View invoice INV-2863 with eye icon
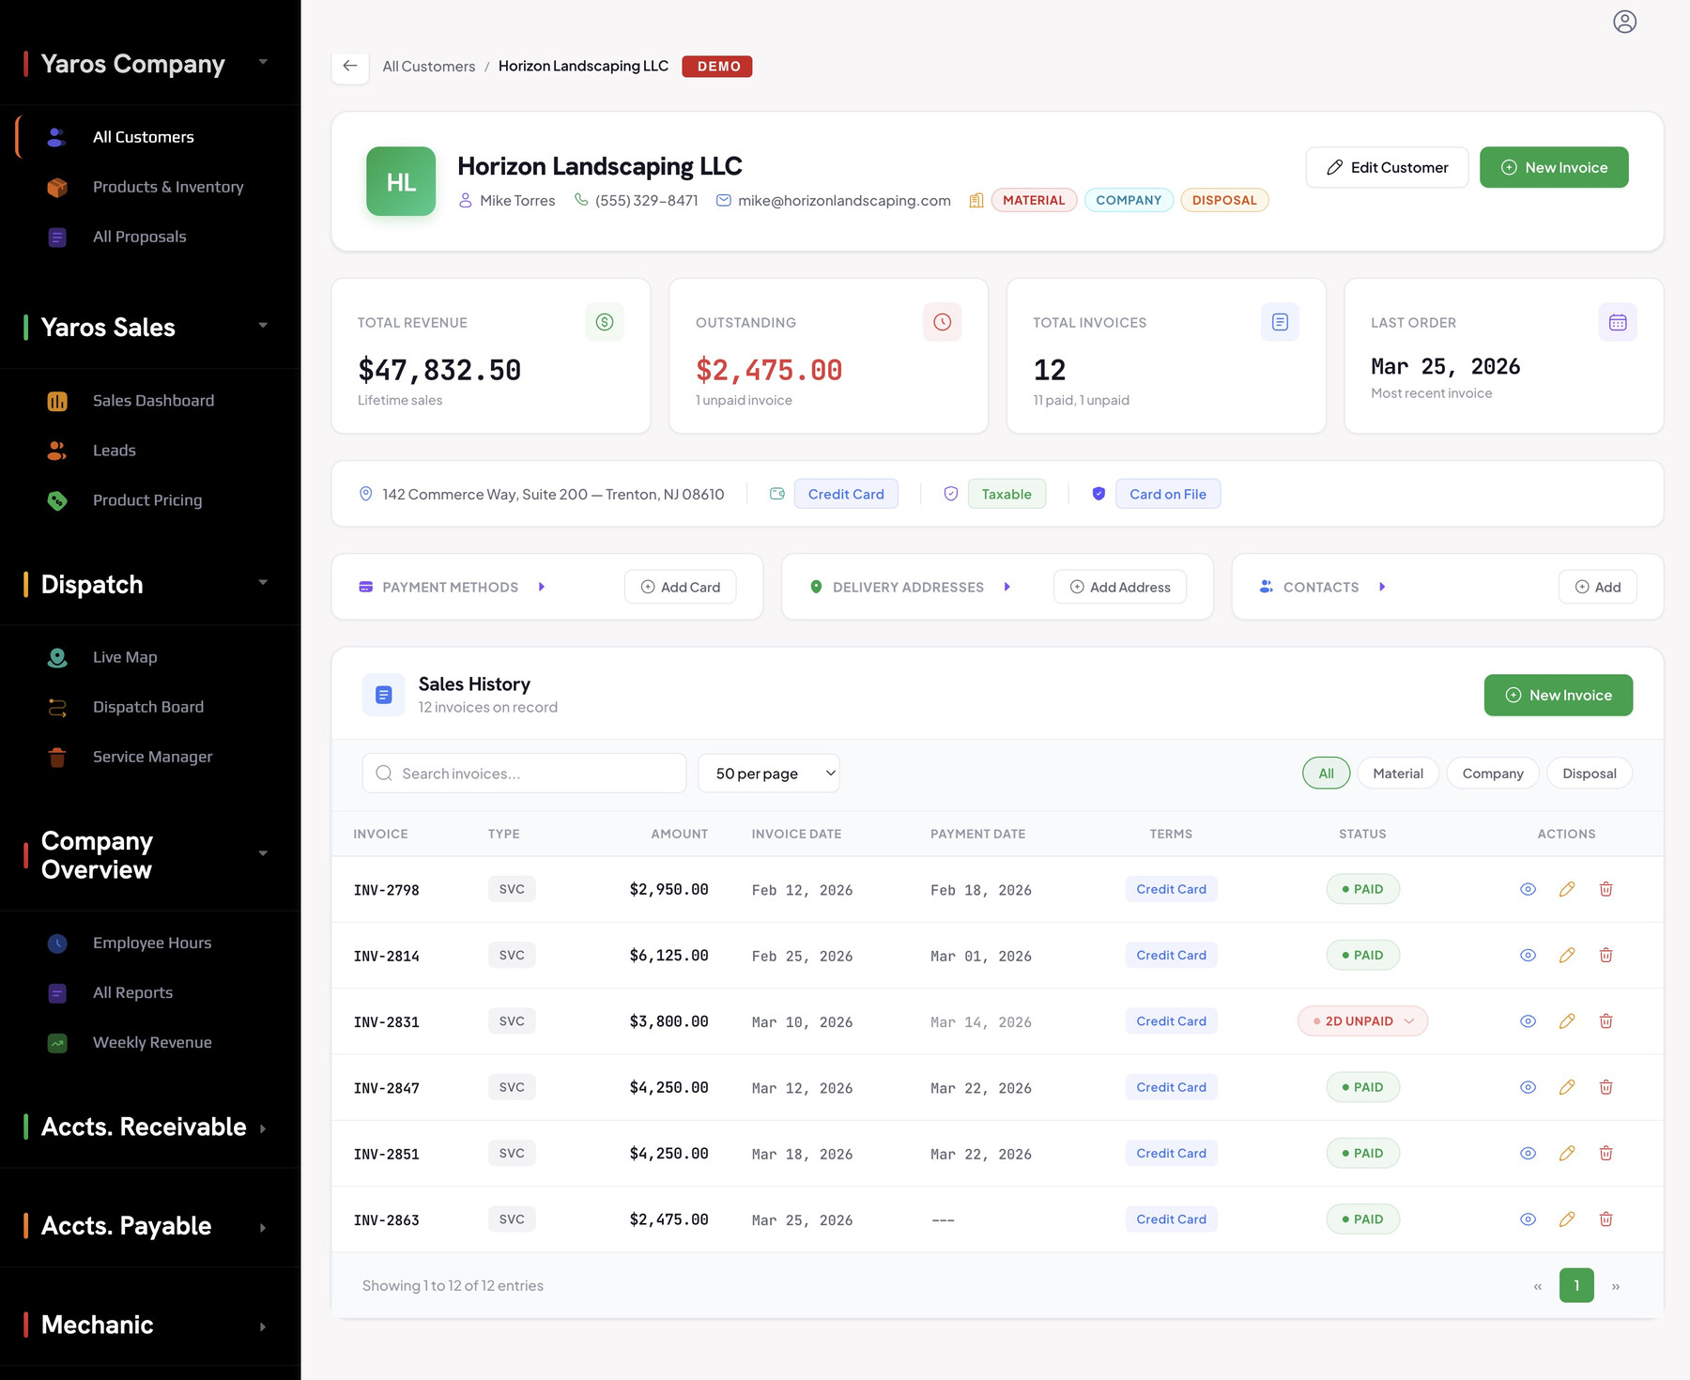Image resolution: width=1690 pixels, height=1380 pixels. tap(1528, 1219)
